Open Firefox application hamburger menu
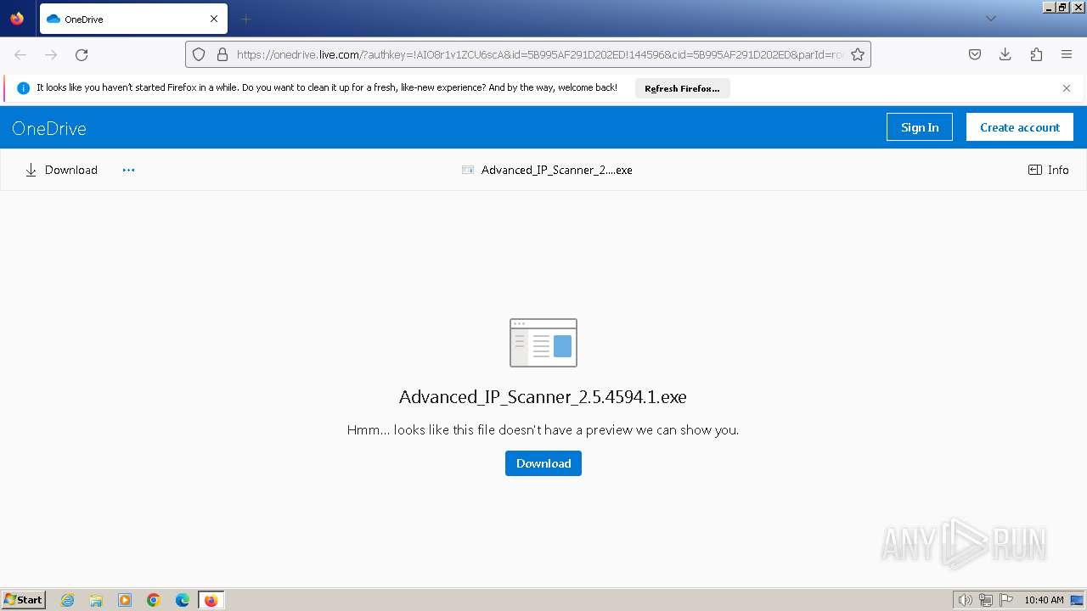The height and width of the screenshot is (611, 1087). [1067, 54]
